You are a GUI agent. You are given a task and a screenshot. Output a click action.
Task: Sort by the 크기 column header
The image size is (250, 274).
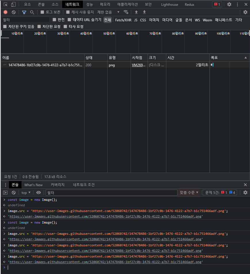click(157, 58)
